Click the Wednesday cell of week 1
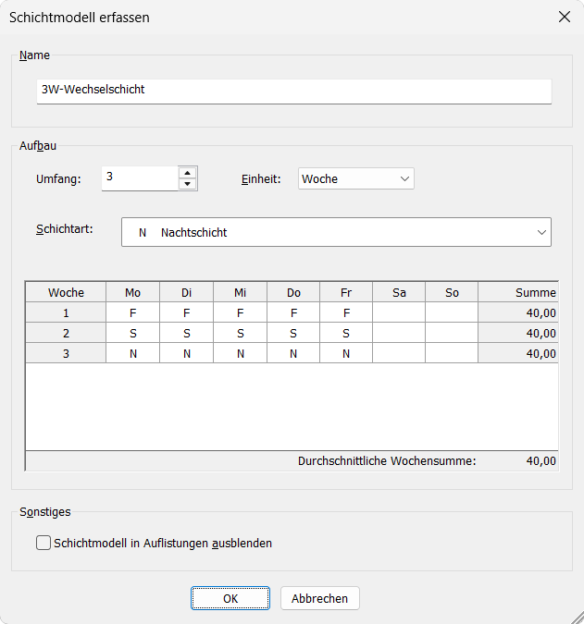 point(241,312)
